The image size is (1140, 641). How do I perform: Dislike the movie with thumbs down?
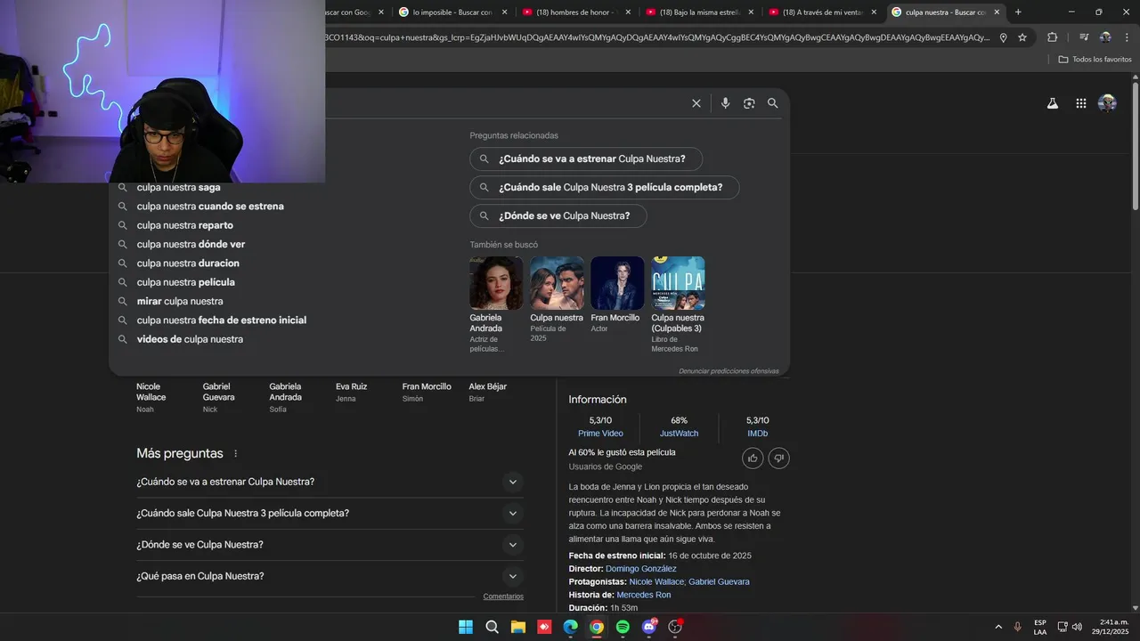[x=778, y=458]
